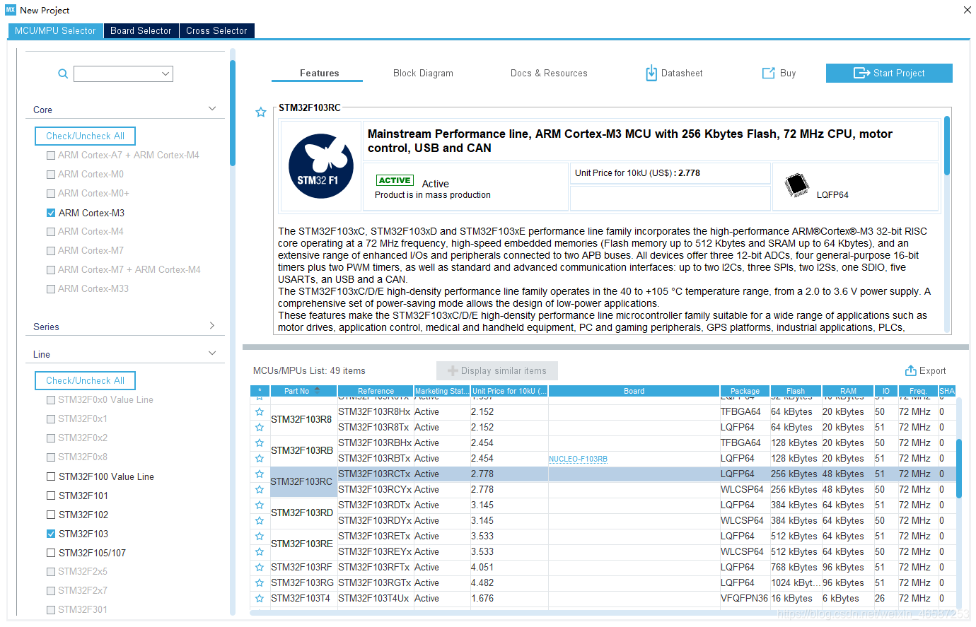Click the star column header

point(260,391)
